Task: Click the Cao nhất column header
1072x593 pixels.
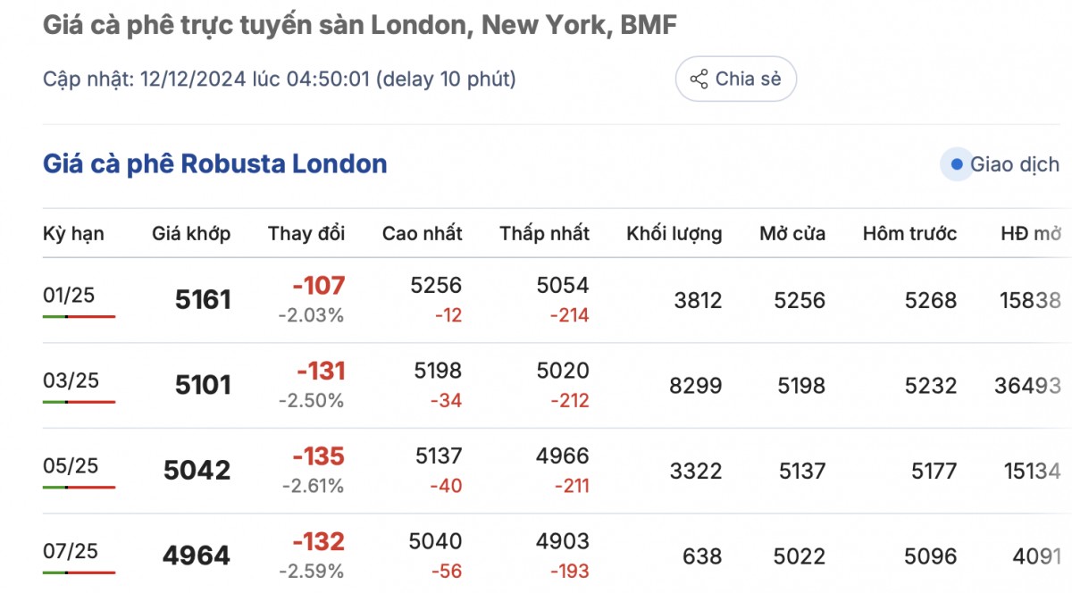Action: 423,234
